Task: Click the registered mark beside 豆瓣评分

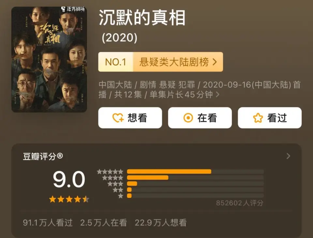Action: tap(60, 156)
